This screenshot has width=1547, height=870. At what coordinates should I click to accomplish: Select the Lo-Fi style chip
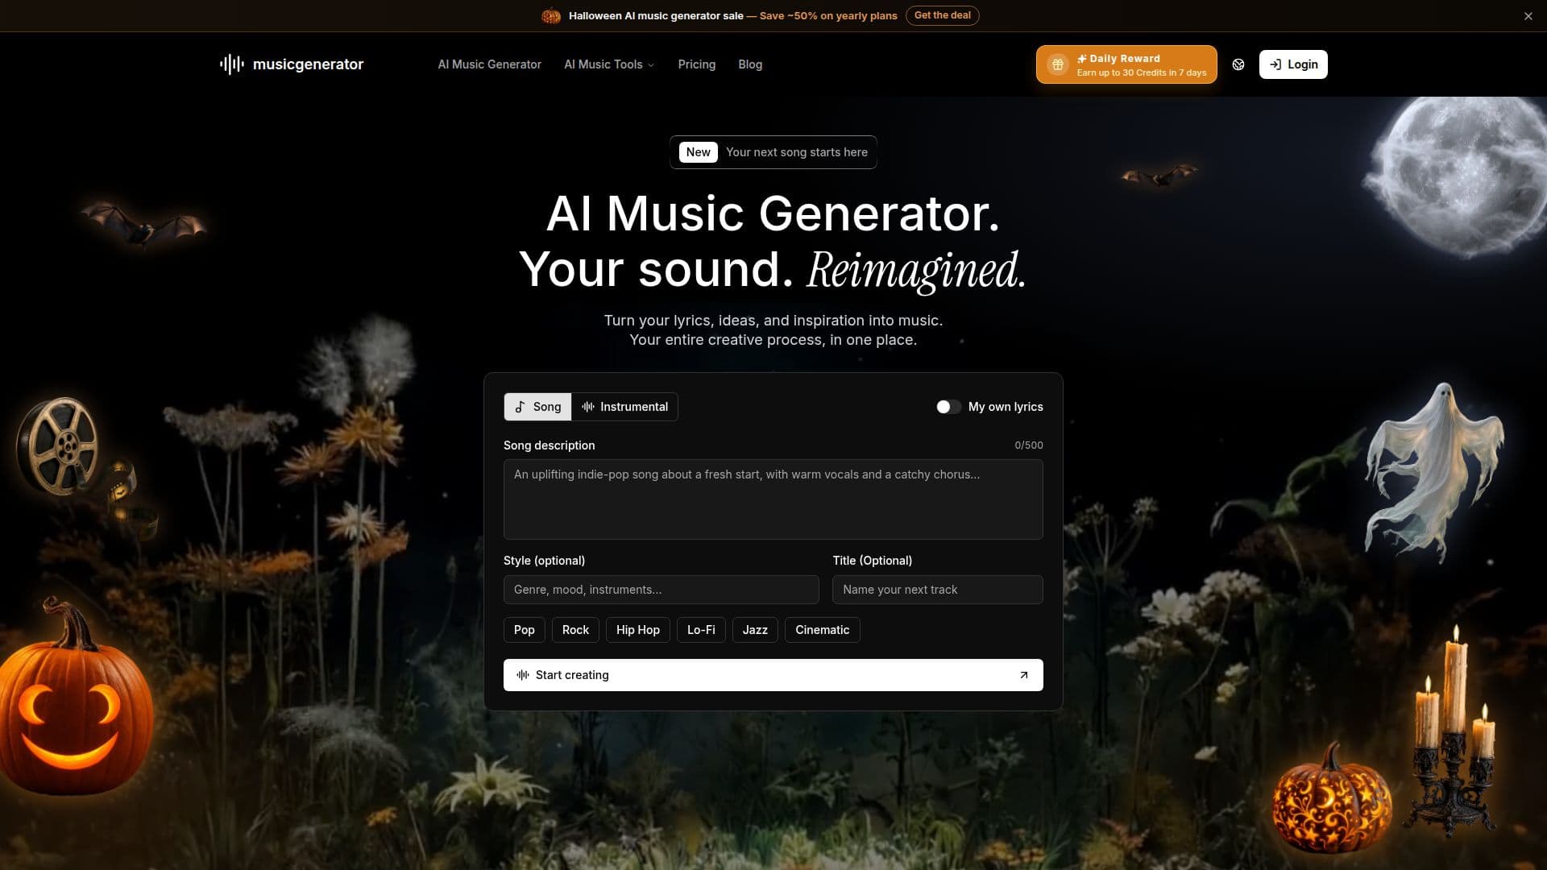[x=701, y=630]
